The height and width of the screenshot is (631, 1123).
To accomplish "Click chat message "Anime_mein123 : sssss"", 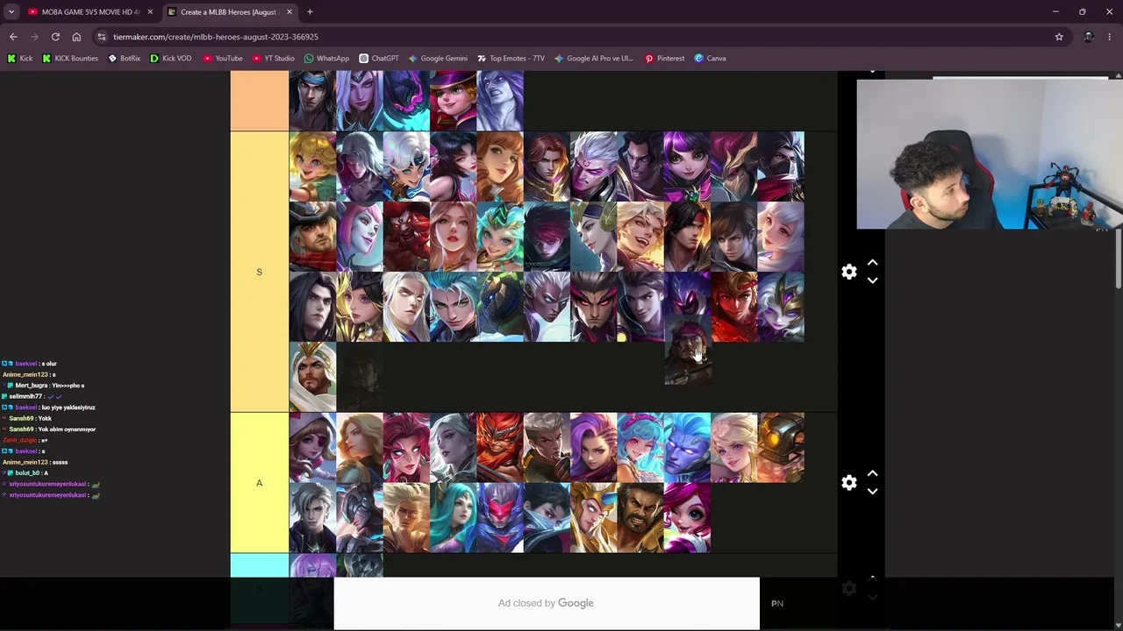I will [x=35, y=462].
